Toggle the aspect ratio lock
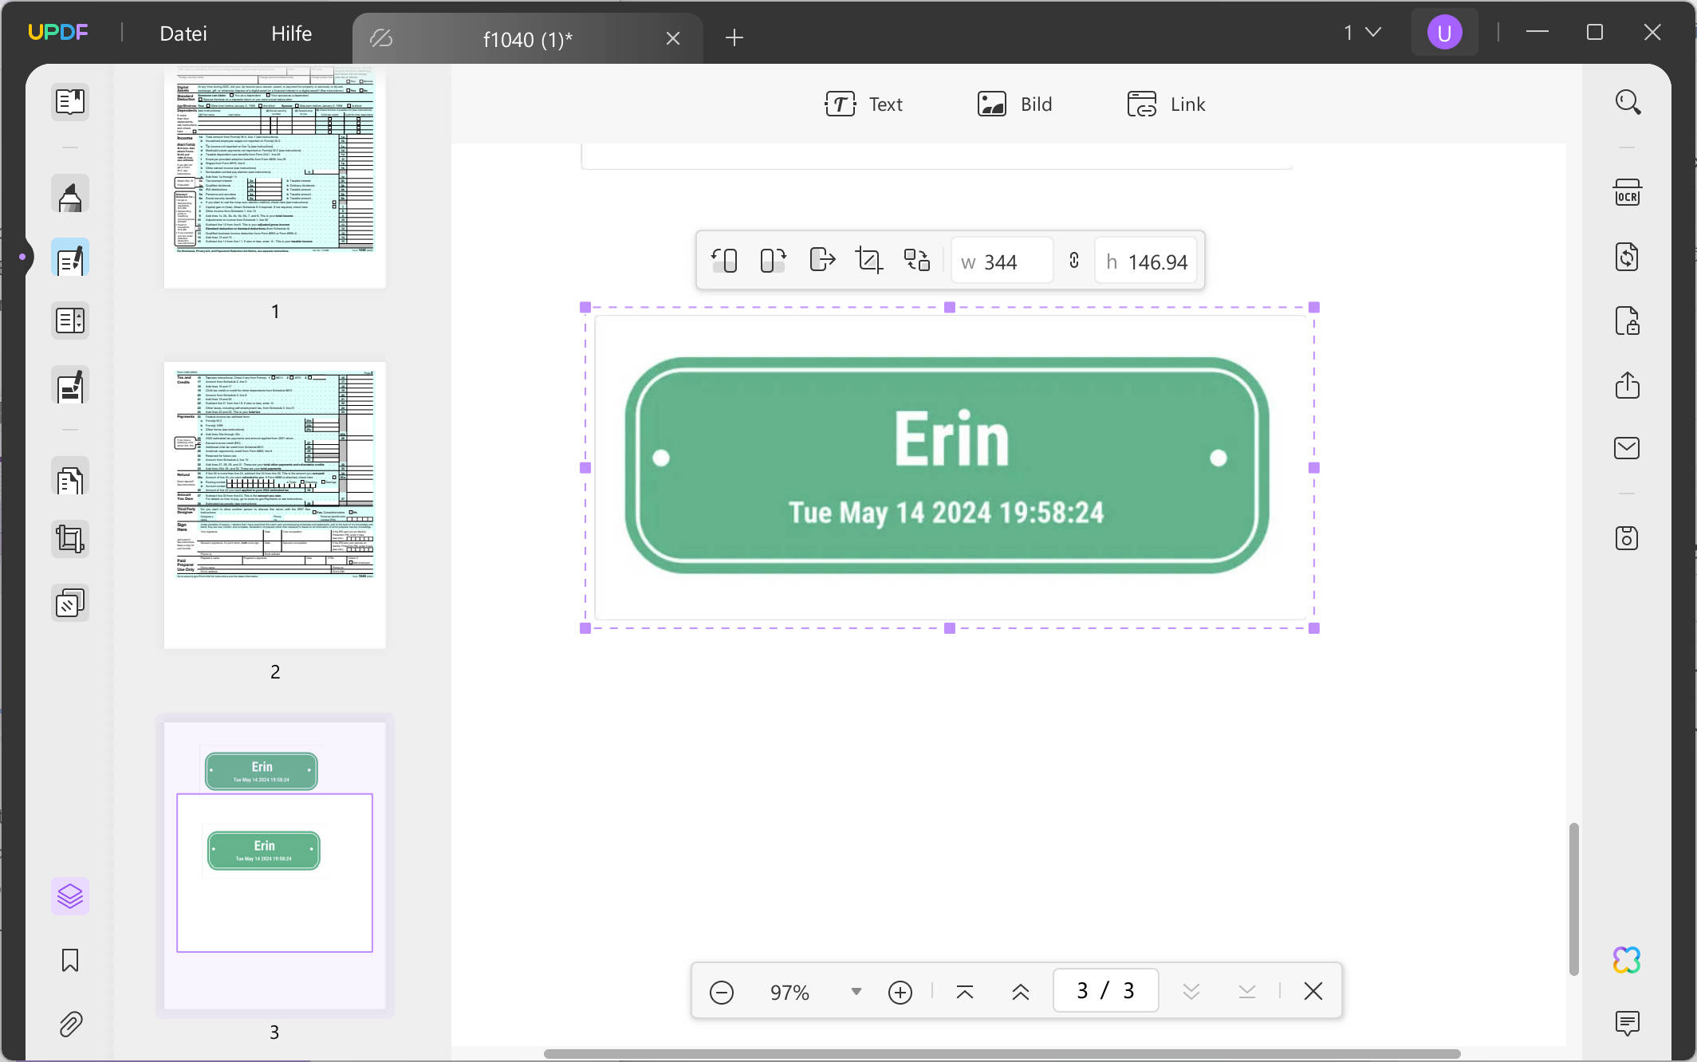1697x1062 pixels. pyautogui.click(x=1074, y=261)
